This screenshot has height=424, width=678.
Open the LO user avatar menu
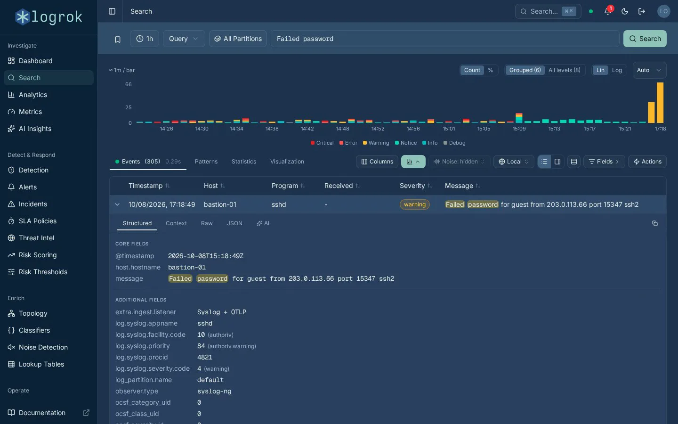pyautogui.click(x=664, y=11)
